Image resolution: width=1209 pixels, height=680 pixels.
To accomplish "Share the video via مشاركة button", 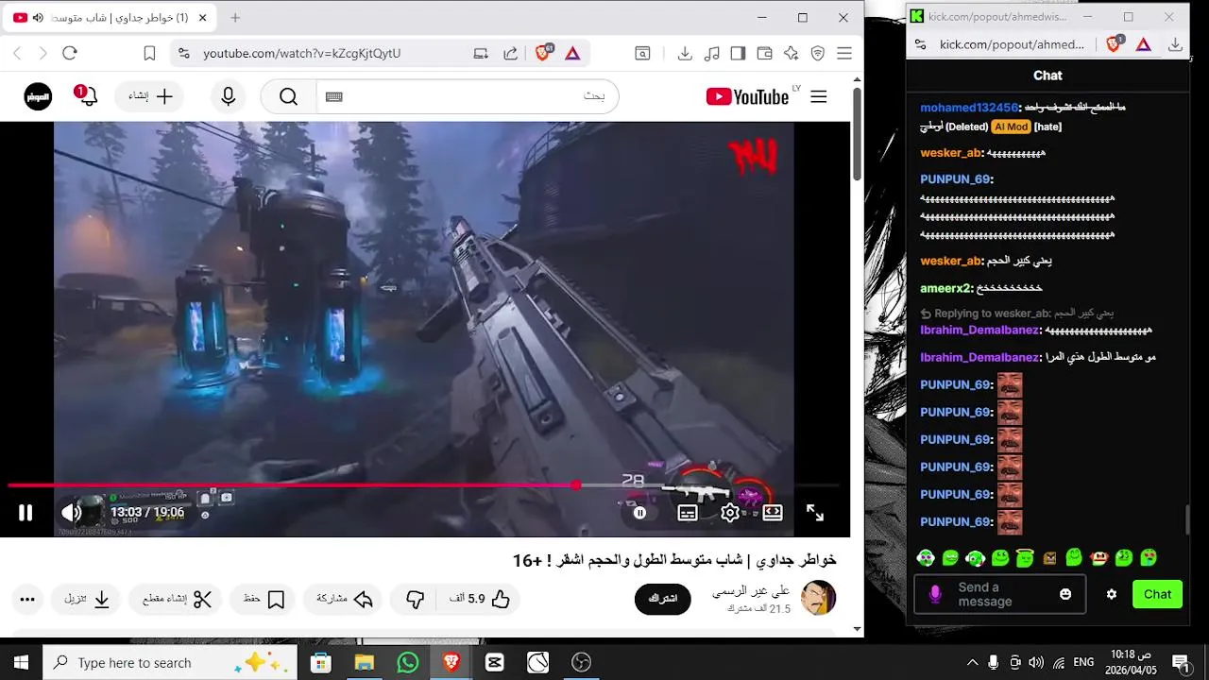I will (344, 599).
